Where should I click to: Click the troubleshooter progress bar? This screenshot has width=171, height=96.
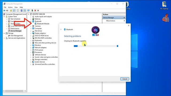(96, 46)
